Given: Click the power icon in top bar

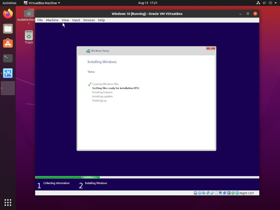Looking at the screenshot, I should click(x=271, y=3).
